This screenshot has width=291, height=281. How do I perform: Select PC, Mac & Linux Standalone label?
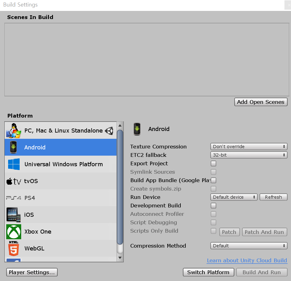64,131
